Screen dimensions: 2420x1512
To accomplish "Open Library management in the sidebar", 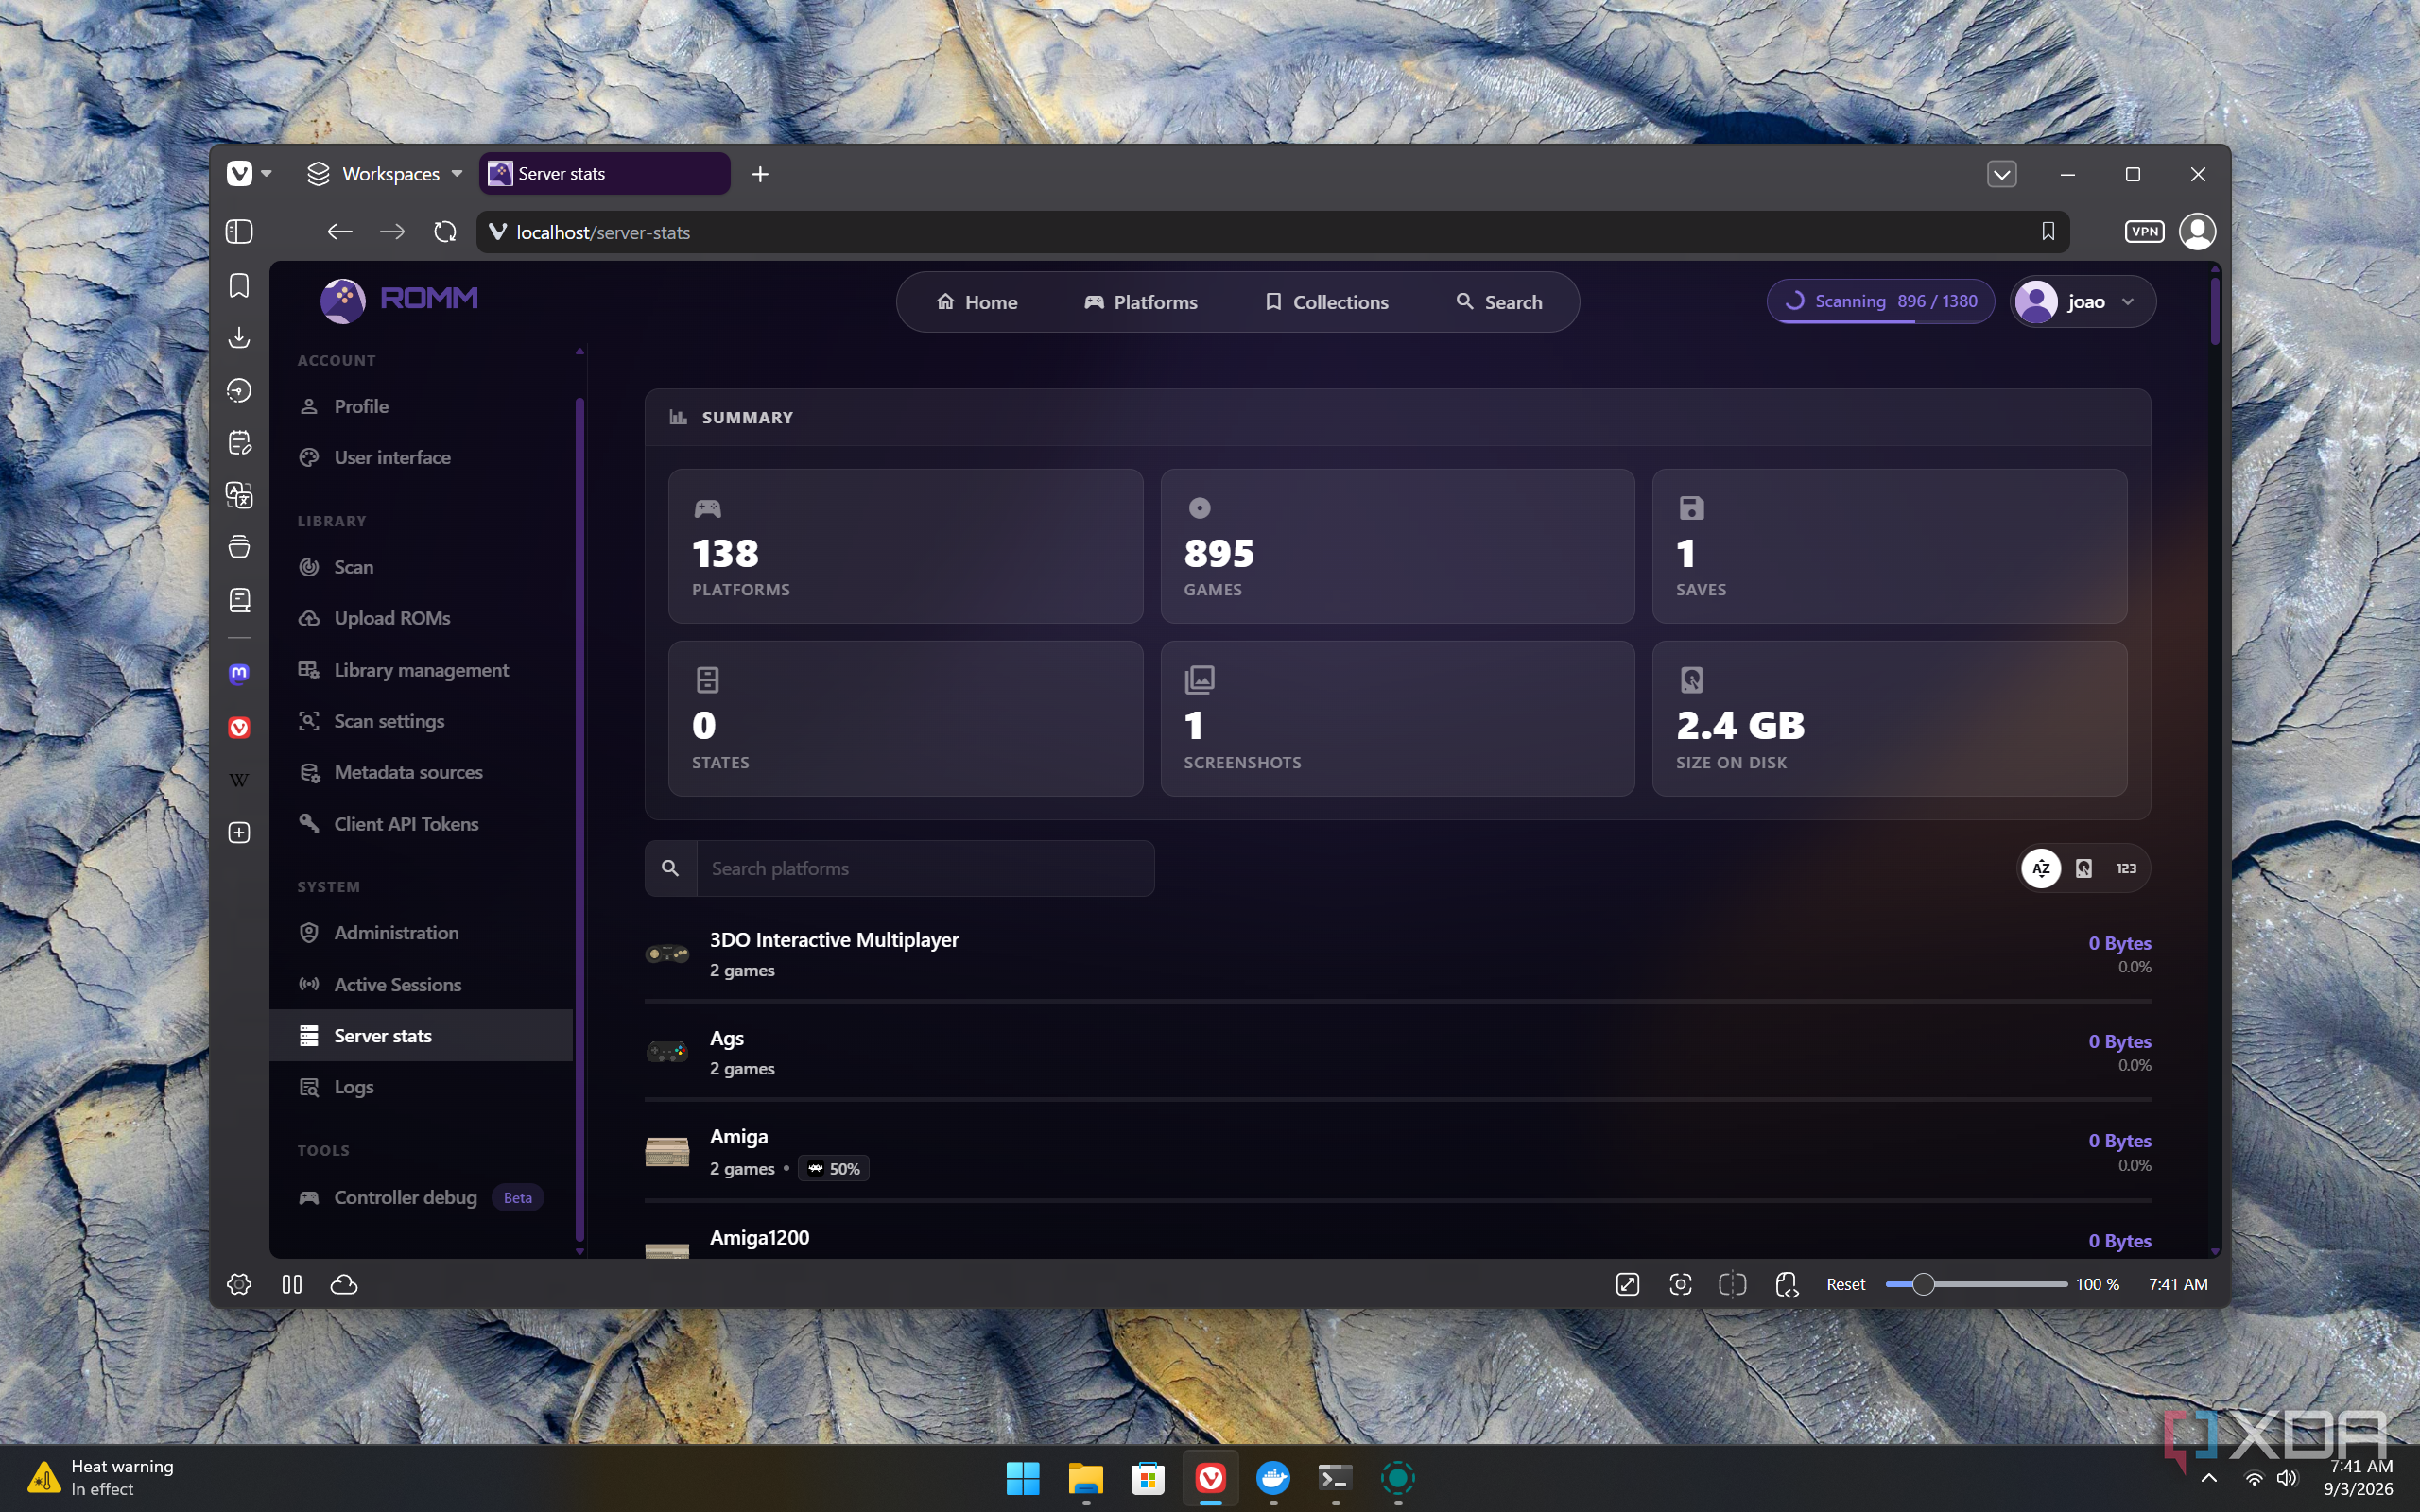I will pos(421,670).
